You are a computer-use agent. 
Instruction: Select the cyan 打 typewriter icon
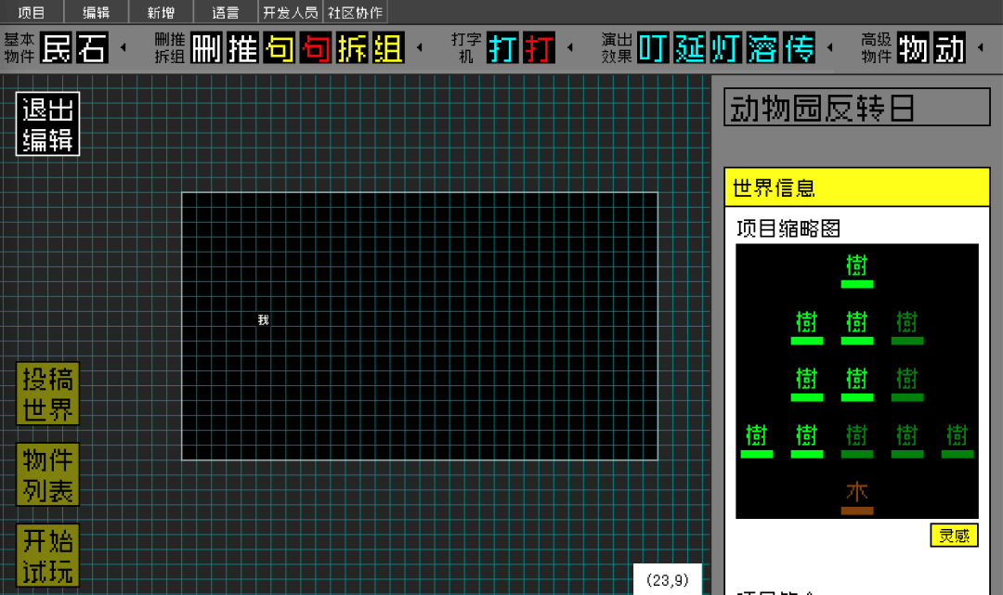[x=503, y=48]
